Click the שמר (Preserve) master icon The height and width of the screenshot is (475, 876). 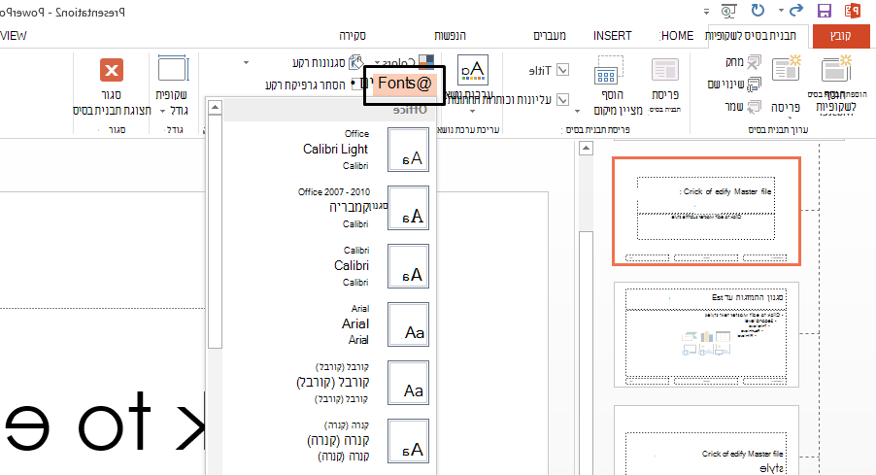(754, 106)
